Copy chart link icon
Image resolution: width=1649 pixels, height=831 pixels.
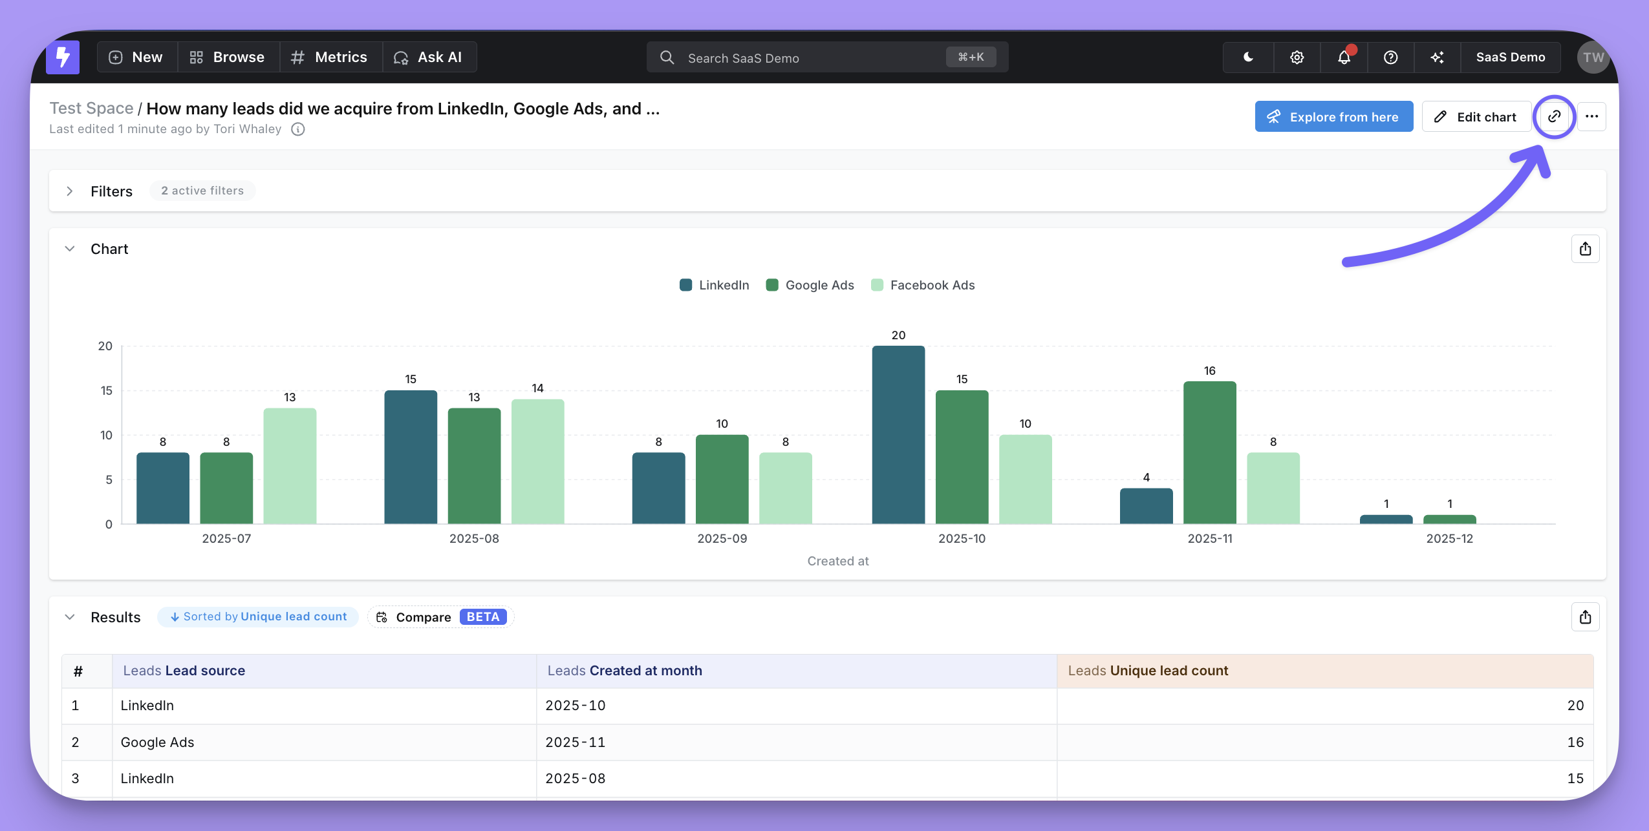pyautogui.click(x=1555, y=116)
